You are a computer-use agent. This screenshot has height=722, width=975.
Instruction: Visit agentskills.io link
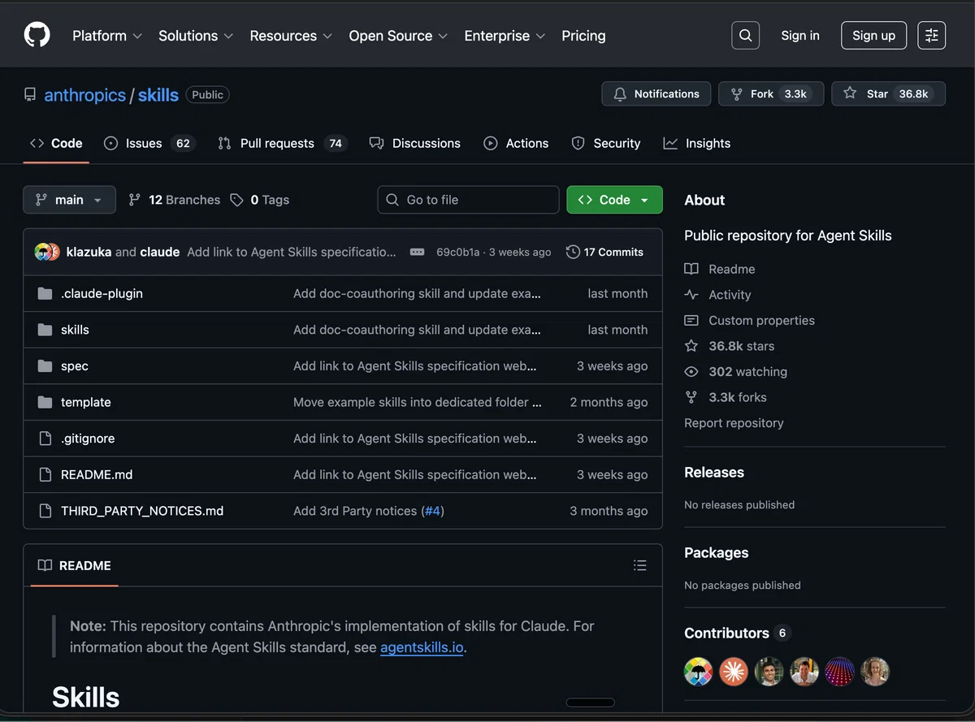pos(422,647)
